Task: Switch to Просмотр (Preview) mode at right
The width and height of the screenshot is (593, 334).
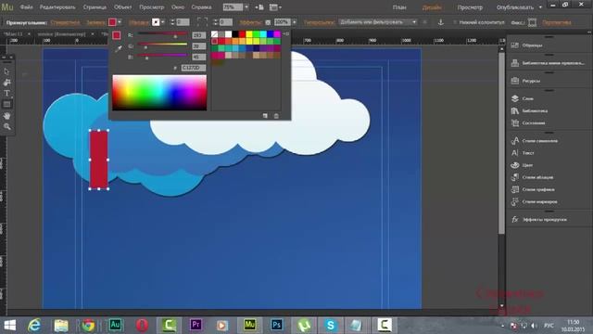Action: 470,7
